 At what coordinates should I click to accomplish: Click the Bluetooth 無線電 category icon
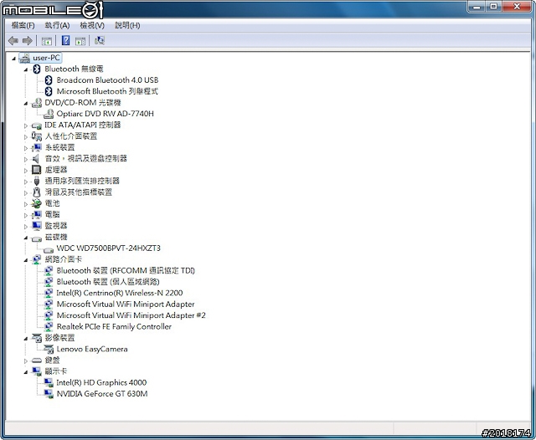[x=37, y=69]
